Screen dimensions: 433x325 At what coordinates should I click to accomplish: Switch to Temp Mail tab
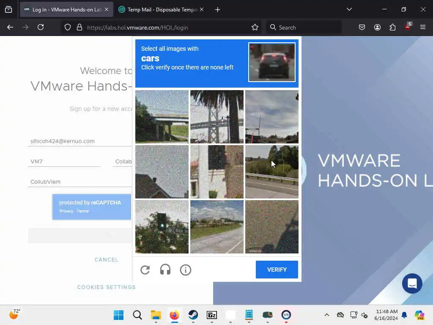pyautogui.click(x=162, y=10)
